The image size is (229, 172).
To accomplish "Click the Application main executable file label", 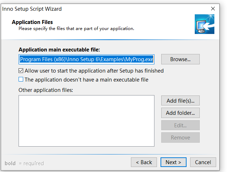I will [x=59, y=50].
